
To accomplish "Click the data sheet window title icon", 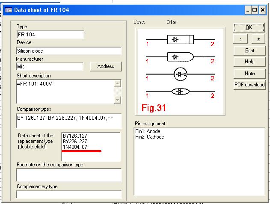I will (8, 10).
